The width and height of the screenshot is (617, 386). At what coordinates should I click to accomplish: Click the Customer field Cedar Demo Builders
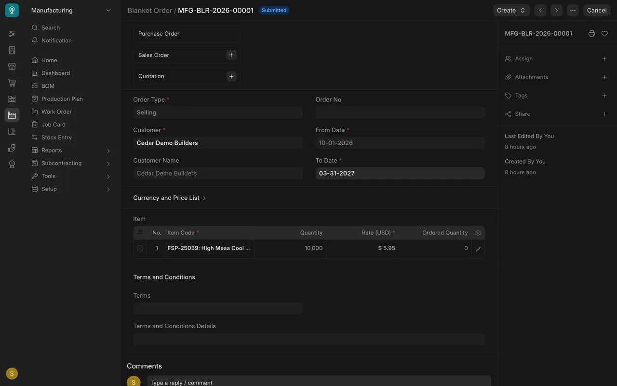[x=218, y=143]
